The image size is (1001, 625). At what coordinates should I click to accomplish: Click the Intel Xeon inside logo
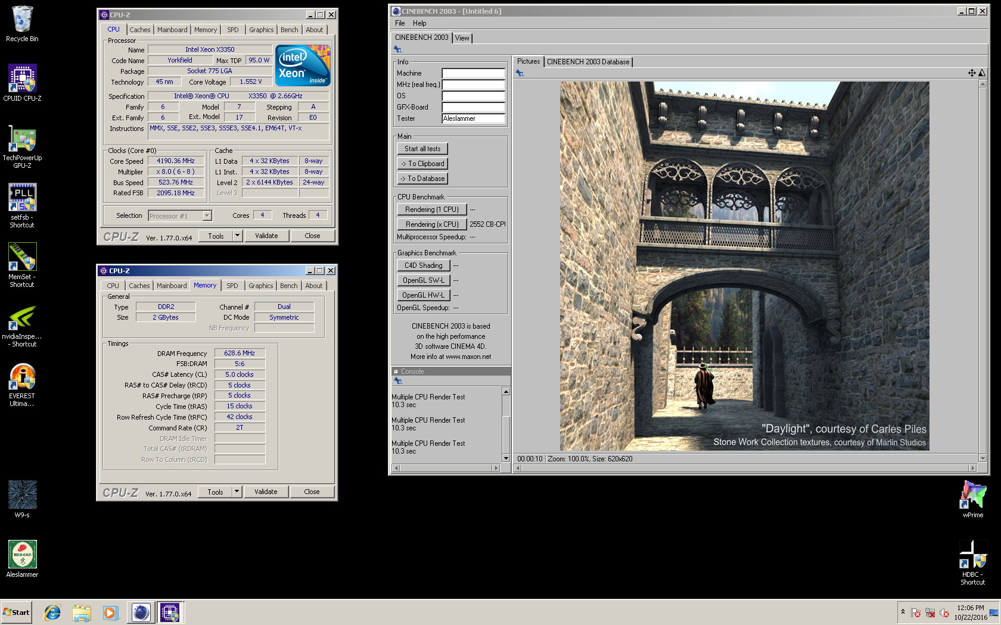pyautogui.click(x=303, y=65)
